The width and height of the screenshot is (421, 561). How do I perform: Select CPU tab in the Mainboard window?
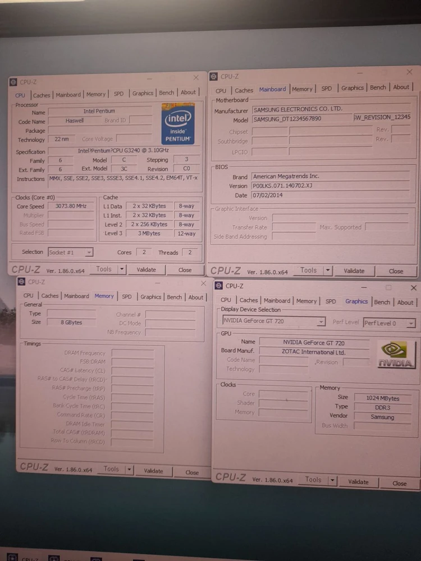click(221, 91)
